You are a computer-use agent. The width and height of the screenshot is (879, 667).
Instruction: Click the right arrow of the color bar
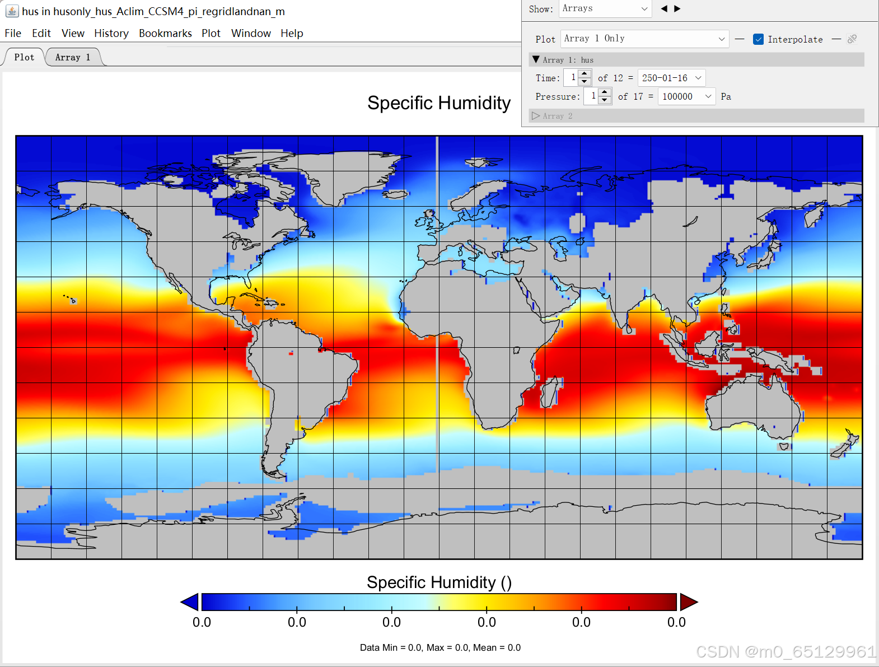point(689,602)
